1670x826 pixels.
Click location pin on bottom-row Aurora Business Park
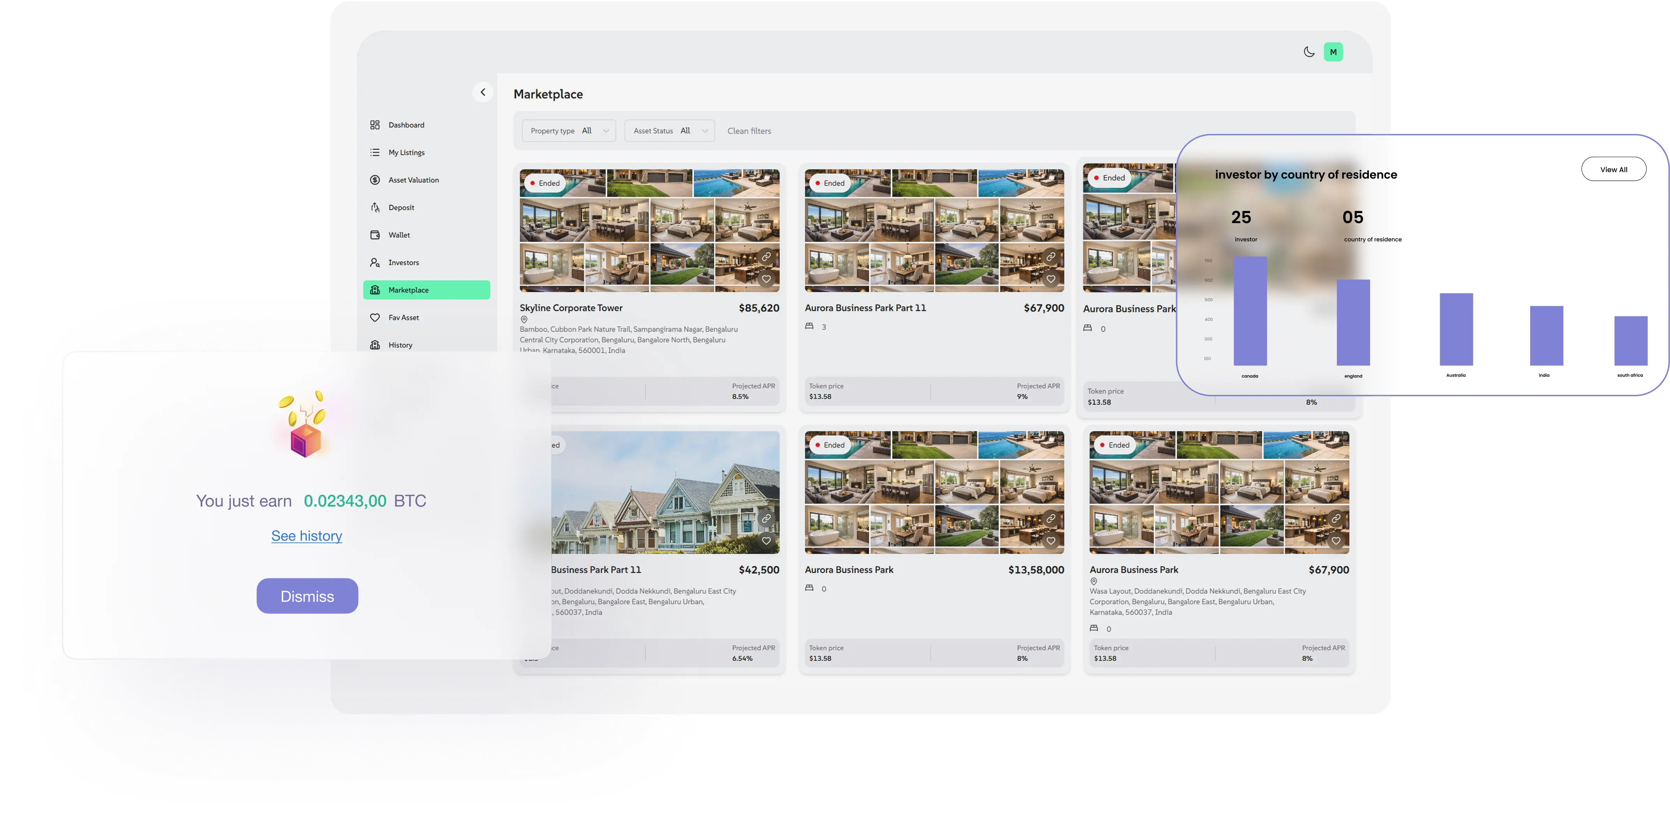(x=1094, y=581)
